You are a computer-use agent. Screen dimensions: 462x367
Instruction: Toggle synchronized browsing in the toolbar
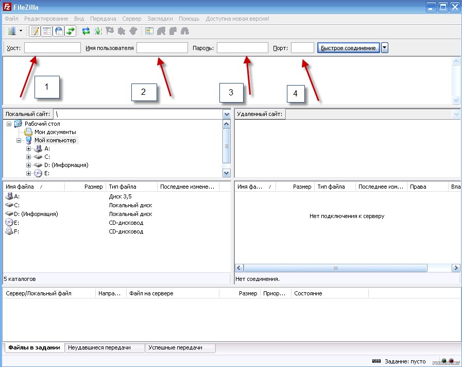[x=173, y=31]
